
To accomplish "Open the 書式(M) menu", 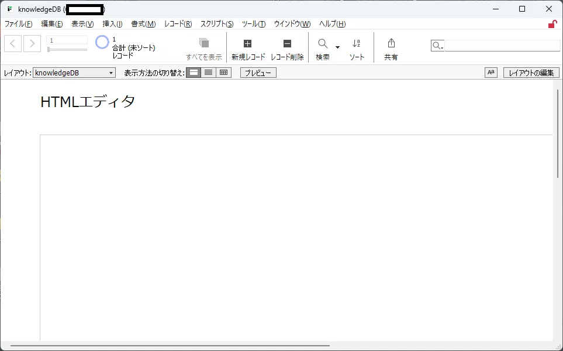I will [x=144, y=24].
